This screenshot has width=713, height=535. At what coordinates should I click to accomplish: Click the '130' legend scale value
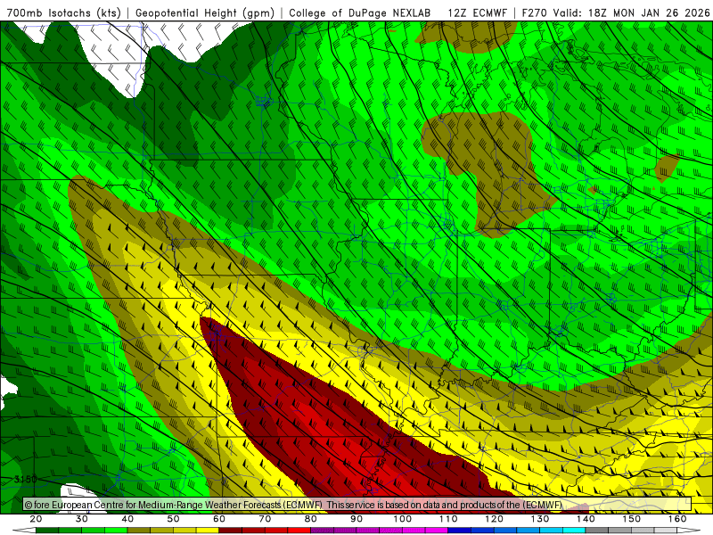(x=540, y=519)
